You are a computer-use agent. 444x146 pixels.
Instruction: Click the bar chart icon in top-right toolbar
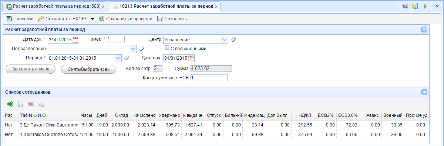click(415, 6)
